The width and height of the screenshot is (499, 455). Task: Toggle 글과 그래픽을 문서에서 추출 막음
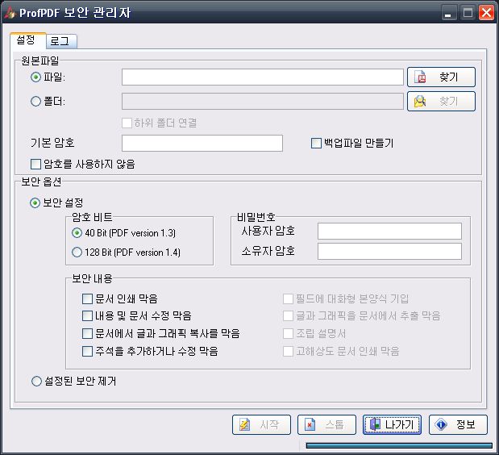point(288,316)
